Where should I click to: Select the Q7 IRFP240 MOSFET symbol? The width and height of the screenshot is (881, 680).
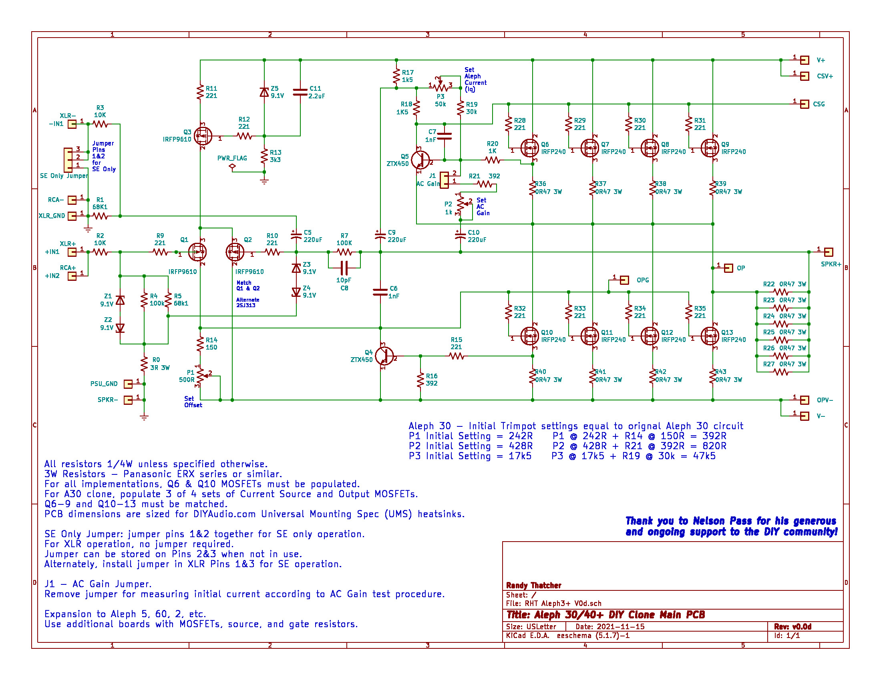pyautogui.click(x=589, y=148)
